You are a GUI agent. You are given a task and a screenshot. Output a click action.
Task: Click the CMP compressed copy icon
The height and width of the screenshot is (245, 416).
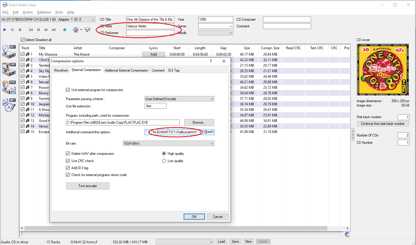coord(9,70)
